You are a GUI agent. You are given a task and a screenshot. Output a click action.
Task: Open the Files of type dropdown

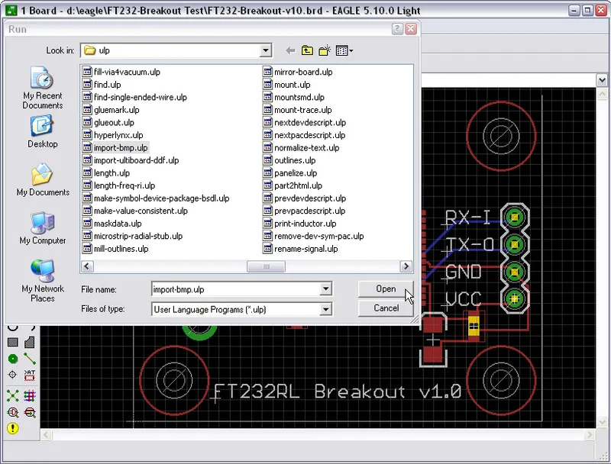[x=327, y=309]
